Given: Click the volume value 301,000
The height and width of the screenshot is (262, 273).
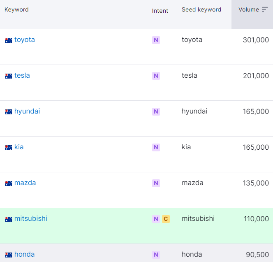Looking at the screenshot, I should click(x=256, y=40).
